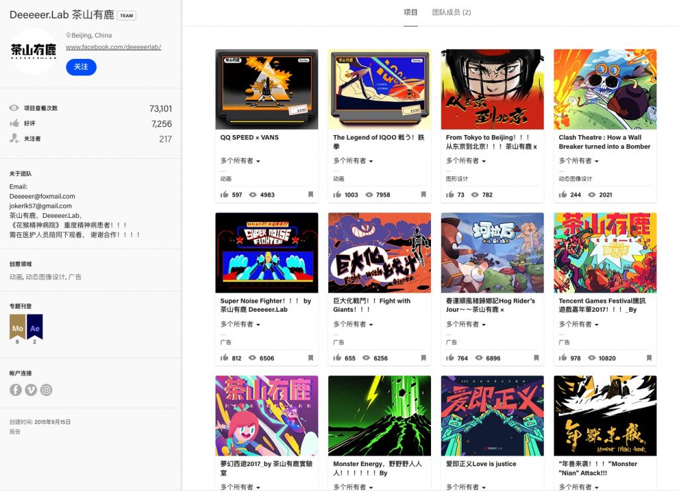Open the QQ SPEED × VANS title
Viewport: 679px width, 494px height.
pos(249,137)
